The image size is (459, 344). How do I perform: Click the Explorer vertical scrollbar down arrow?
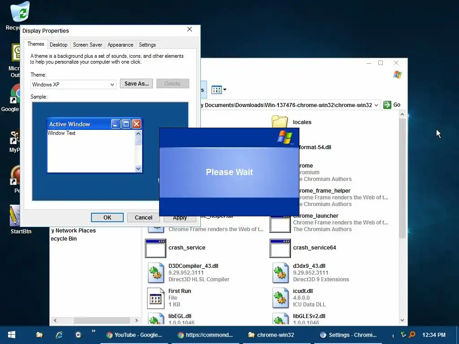click(402, 320)
